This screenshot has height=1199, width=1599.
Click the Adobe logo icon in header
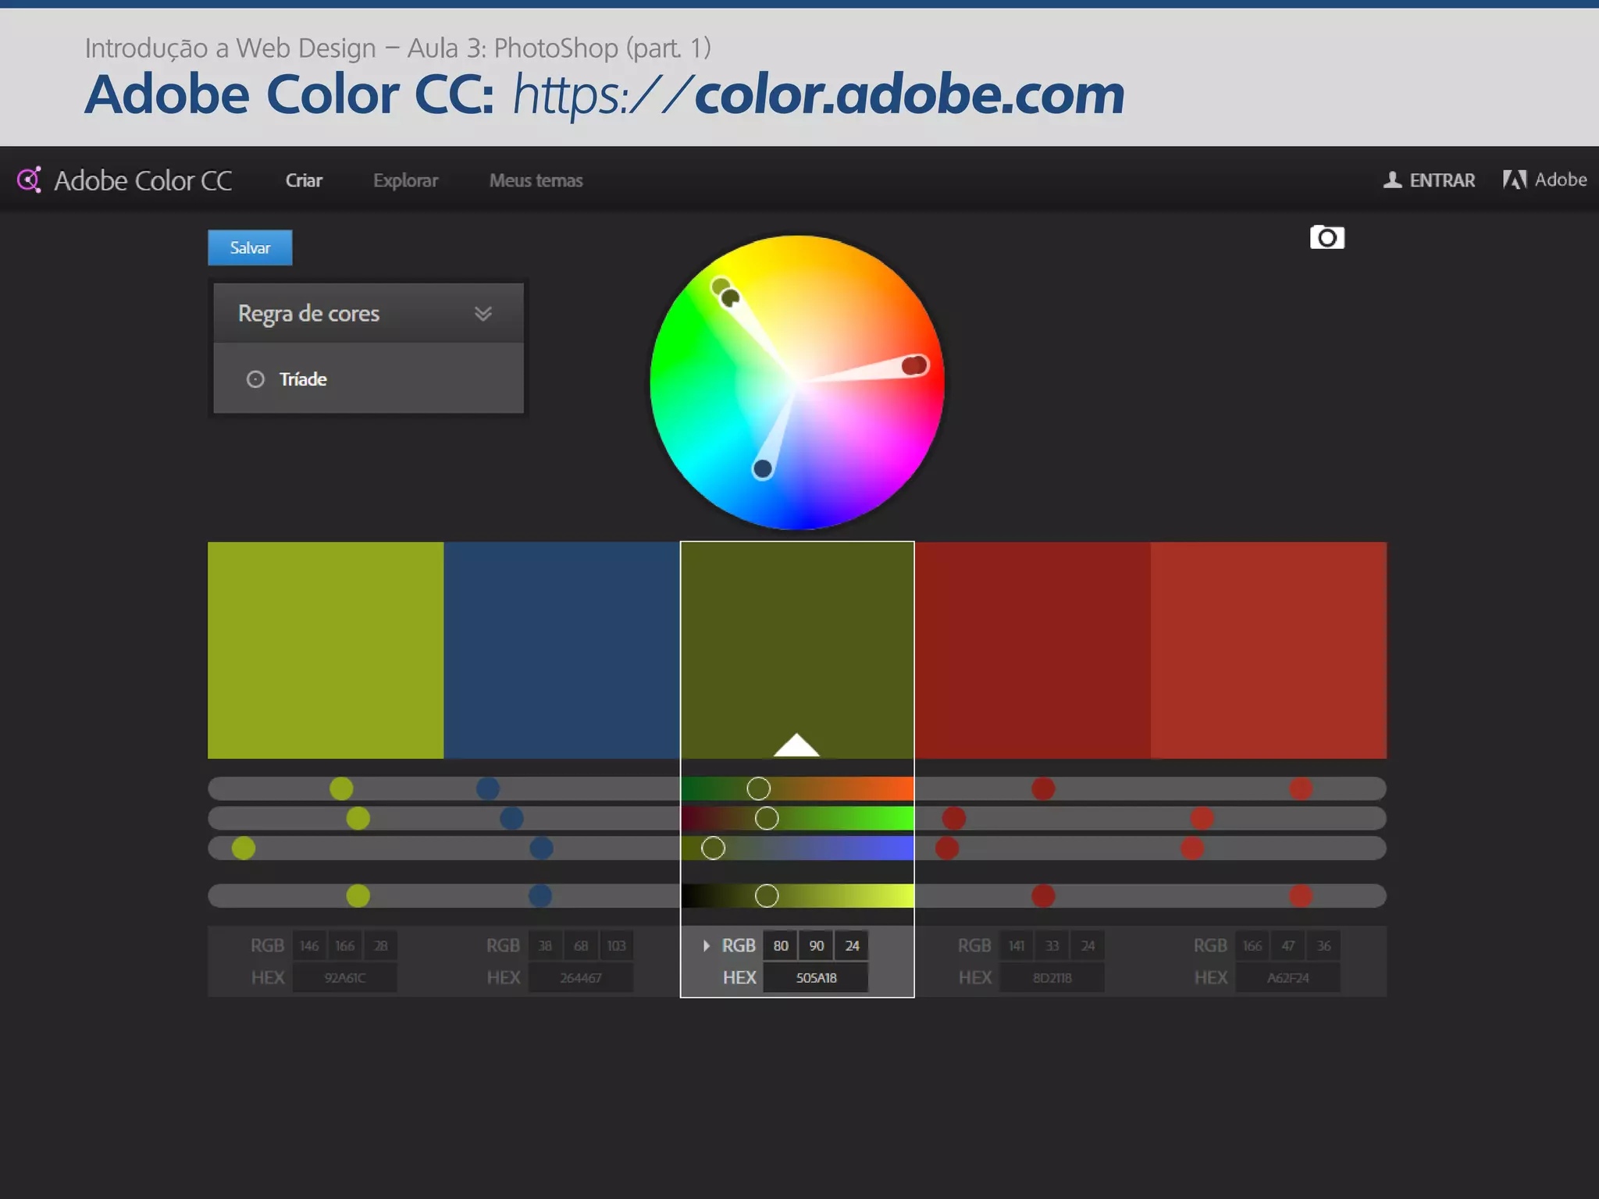(1515, 180)
